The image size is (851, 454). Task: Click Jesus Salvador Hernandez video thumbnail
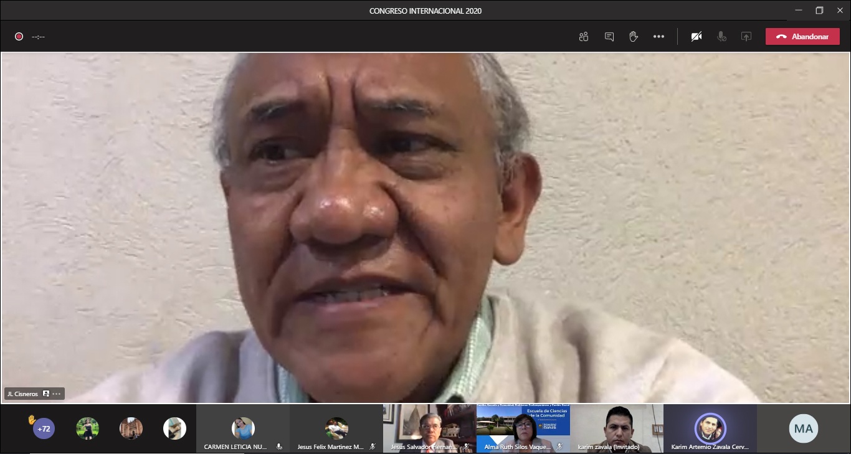pos(429,427)
